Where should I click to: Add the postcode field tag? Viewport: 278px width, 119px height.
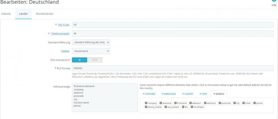[x=225, y=103]
